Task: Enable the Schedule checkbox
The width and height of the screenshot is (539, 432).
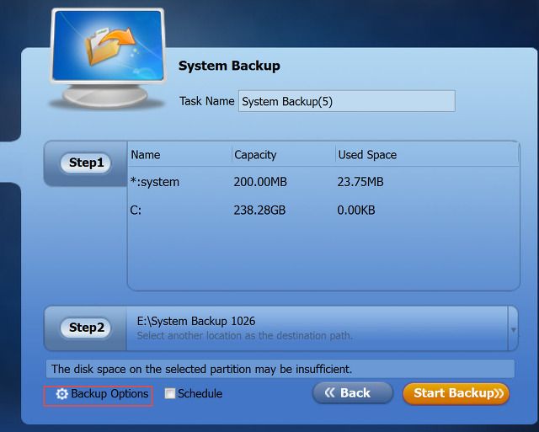Action: (x=170, y=393)
